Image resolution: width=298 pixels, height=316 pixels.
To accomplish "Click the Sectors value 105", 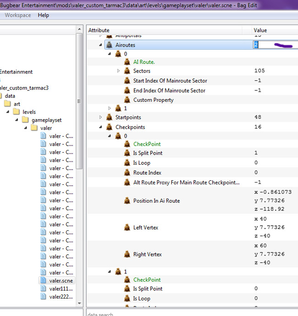I will point(259,71).
